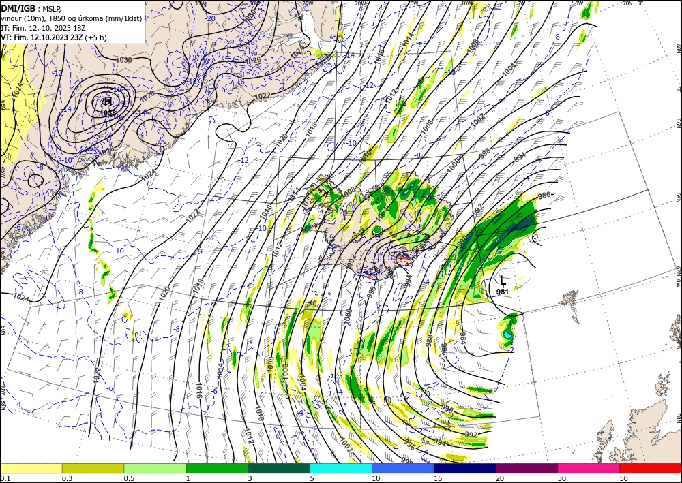
Task: Click the '30' legend scale label
Action: tap(562, 478)
